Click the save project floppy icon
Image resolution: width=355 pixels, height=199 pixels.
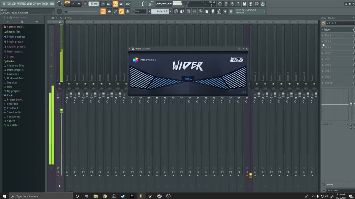click(x=244, y=4)
